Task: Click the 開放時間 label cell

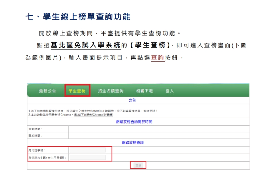Action: pos(48,136)
